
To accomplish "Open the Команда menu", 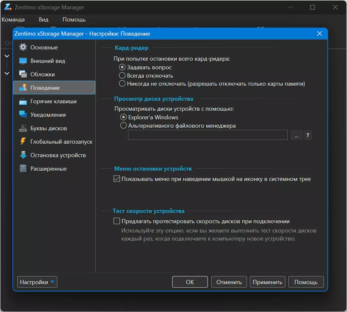I will point(13,20).
